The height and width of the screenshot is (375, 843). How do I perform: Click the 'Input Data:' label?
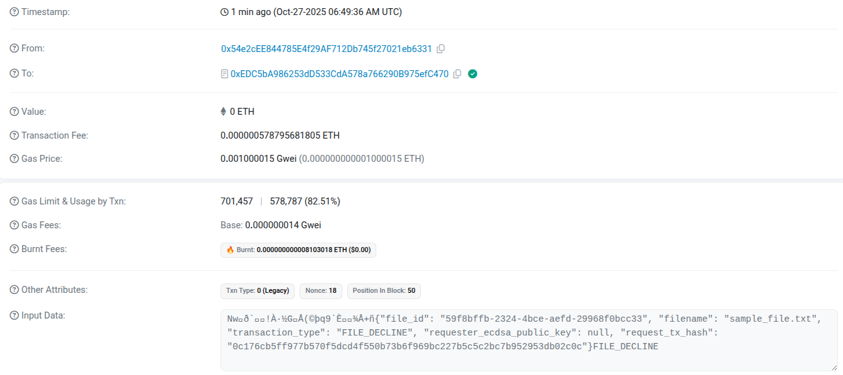[x=43, y=315]
